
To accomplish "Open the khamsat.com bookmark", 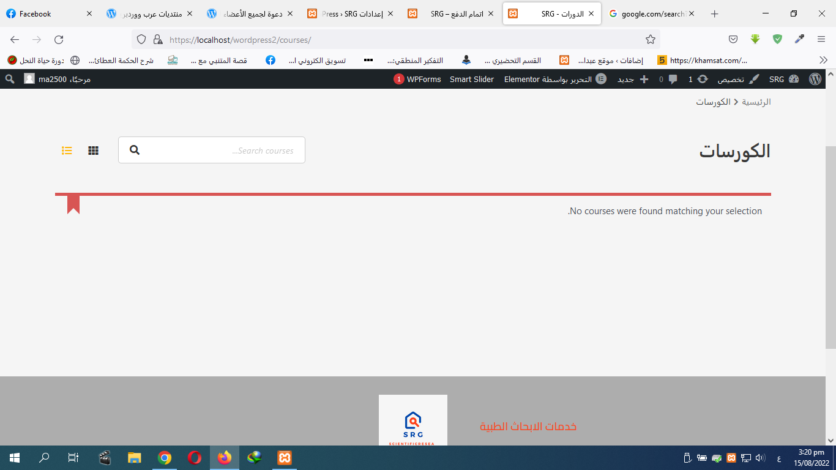I will (703, 60).
